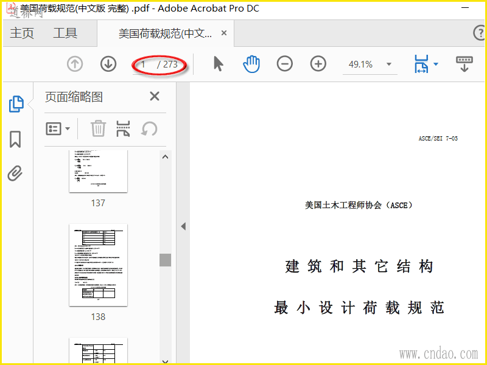Open thumbnail panel options menu
Image resolution: width=487 pixels, height=365 pixels.
pos(58,128)
